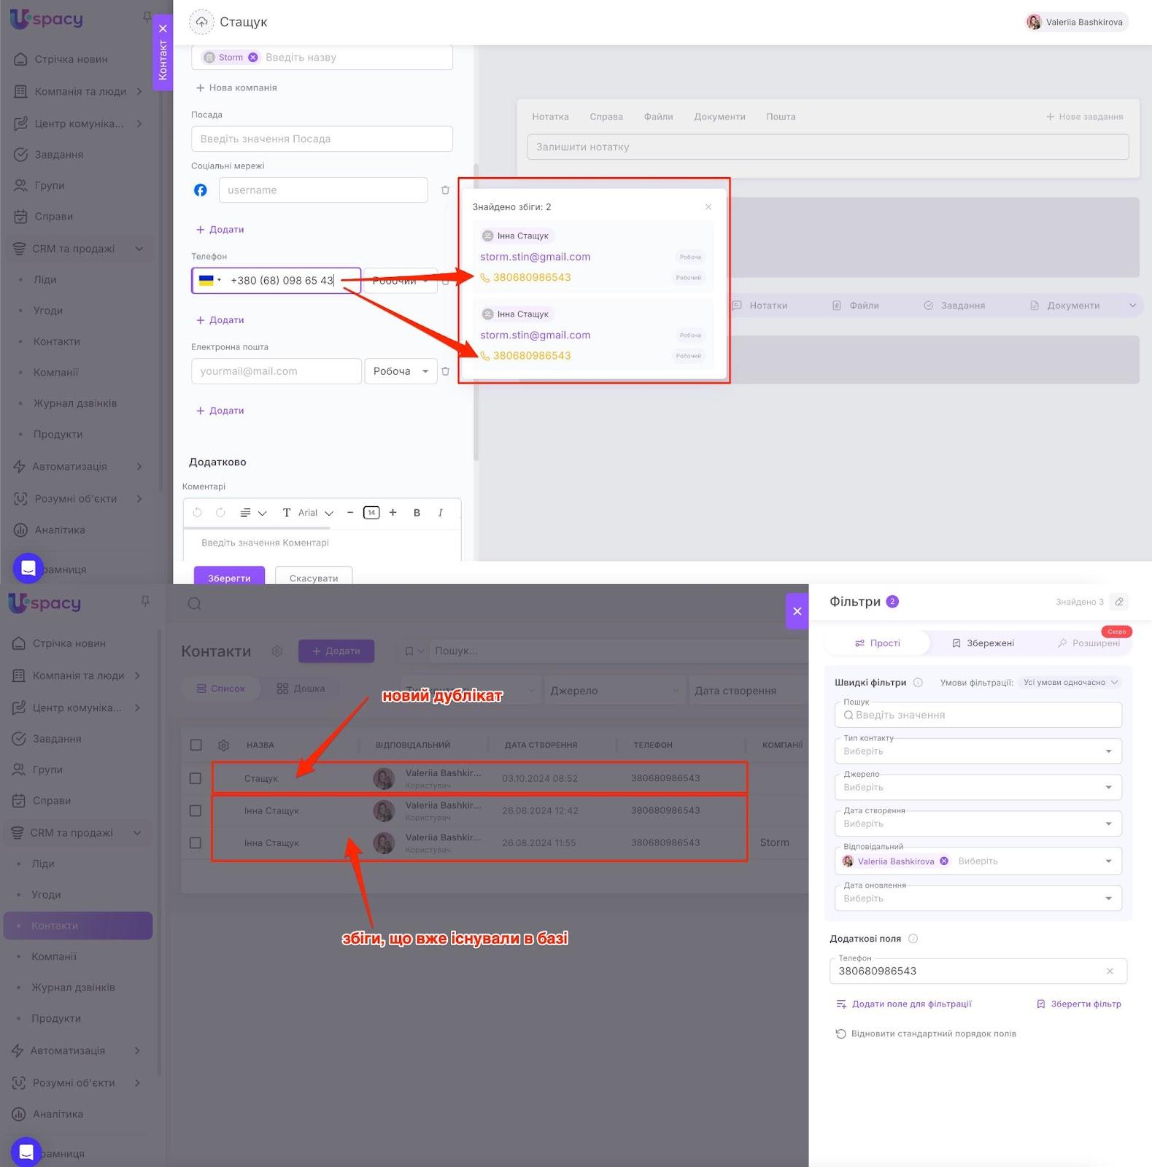Remove Valeriia Bashkirova from Відповідальний filter
This screenshot has height=1167, width=1152.
(944, 861)
